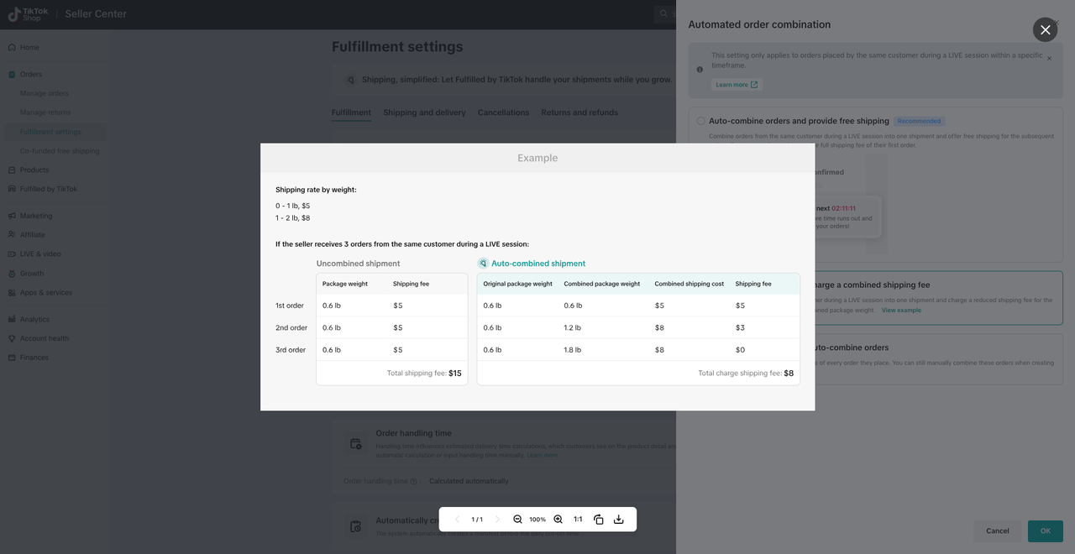The height and width of the screenshot is (554, 1075).
Task: Open Analytics in the sidebar
Action: (34, 319)
